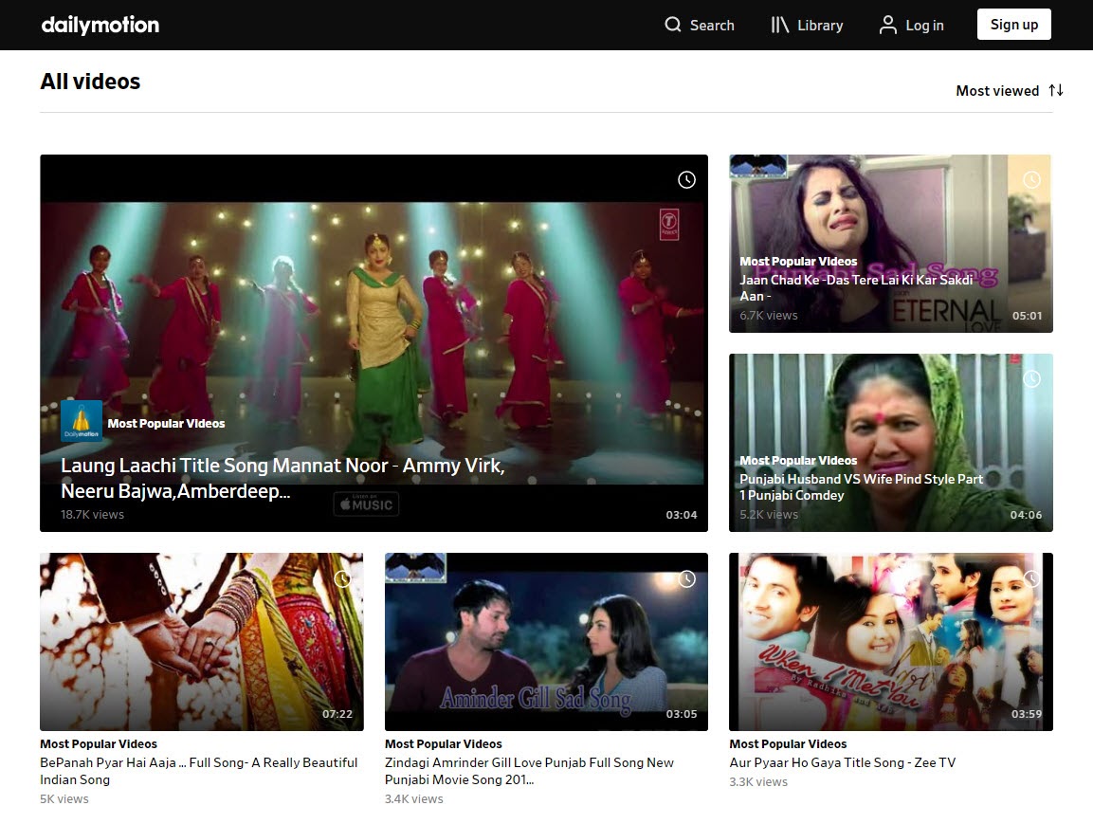
Task: Select the Library navigation item
Action: 807,25
